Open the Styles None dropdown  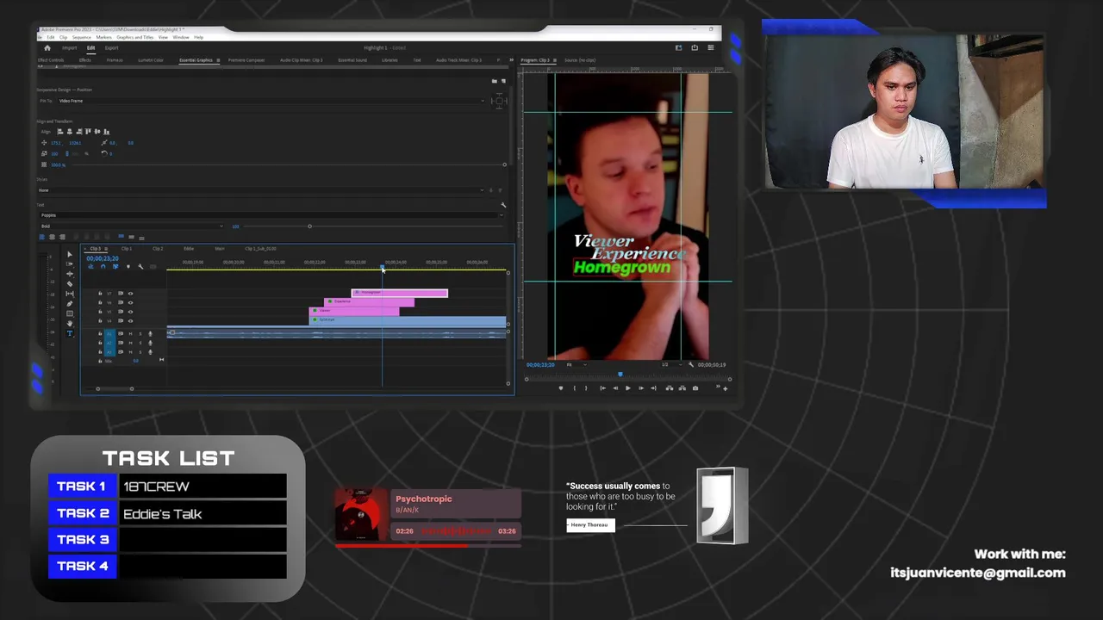260,190
